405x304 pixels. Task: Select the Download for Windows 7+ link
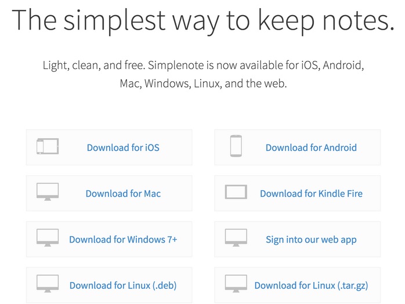point(123,240)
